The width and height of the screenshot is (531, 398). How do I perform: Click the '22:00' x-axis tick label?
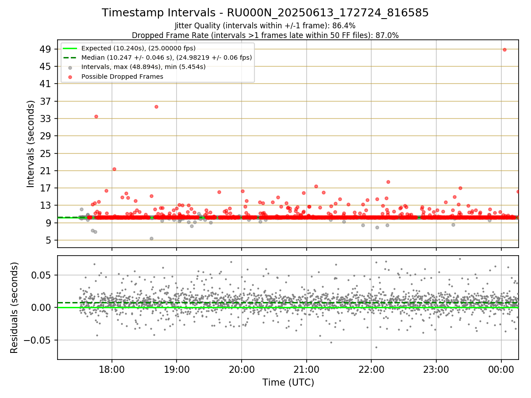[371, 369]
